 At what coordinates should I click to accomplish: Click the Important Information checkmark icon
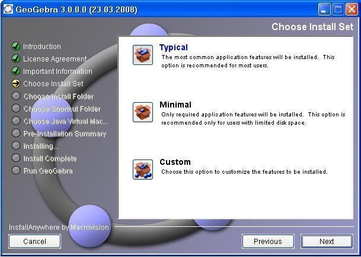tap(16, 71)
